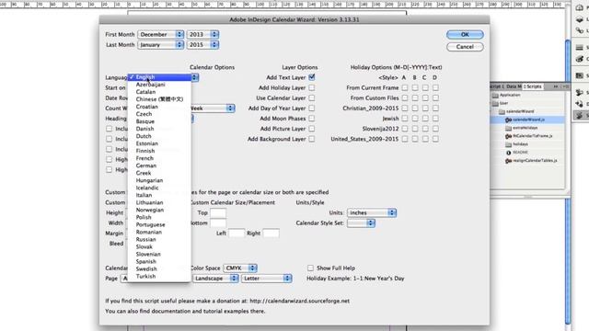Choose Spanish from the language list
This screenshot has width=589, height=331.
point(146,261)
